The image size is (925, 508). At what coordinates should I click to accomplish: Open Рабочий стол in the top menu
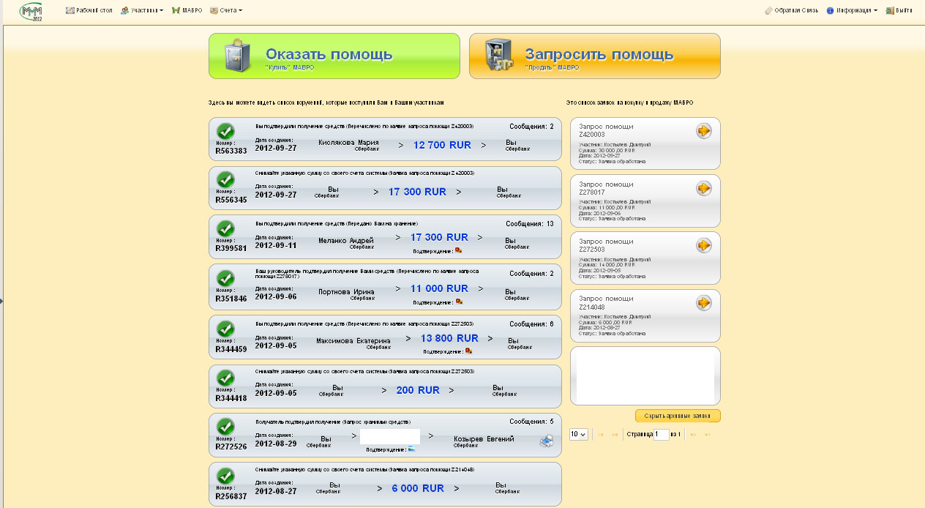(89, 11)
